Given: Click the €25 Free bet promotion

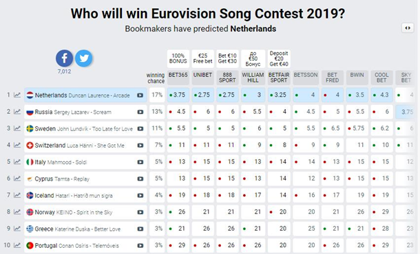Looking at the screenshot, I should [202, 58].
